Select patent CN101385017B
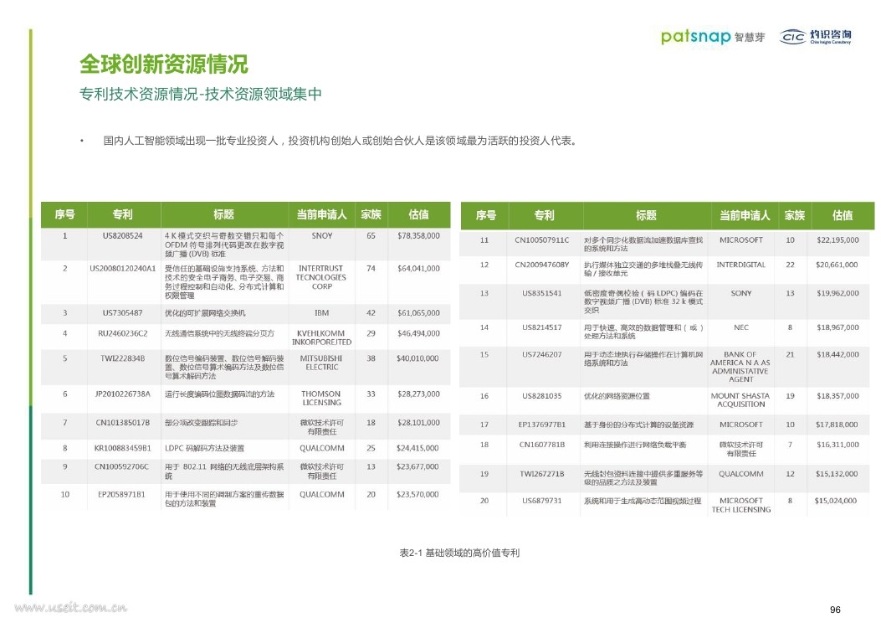This screenshot has height=623, width=881. [122, 422]
